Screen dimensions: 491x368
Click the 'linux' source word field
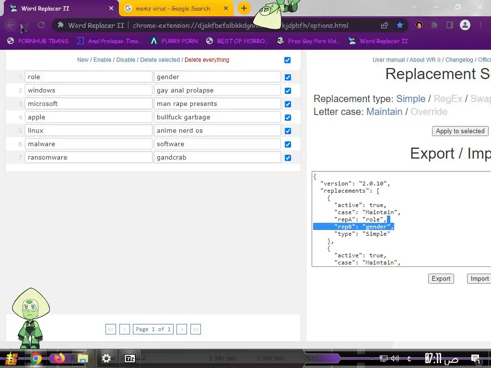tap(89, 130)
